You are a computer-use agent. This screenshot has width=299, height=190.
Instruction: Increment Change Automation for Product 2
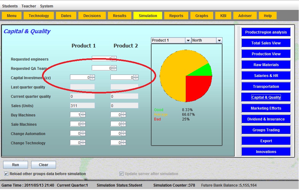(x=124, y=132)
